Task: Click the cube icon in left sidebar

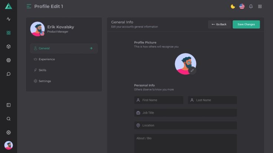Action: (9, 46)
